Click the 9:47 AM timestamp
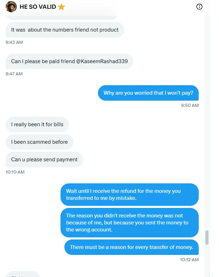This screenshot has height=277, width=219. [14, 74]
